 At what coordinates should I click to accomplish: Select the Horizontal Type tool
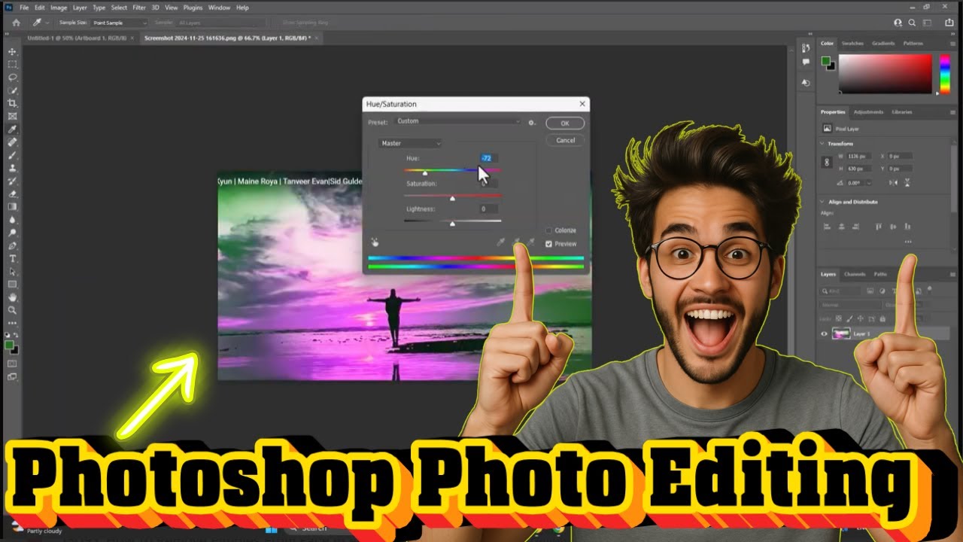(x=13, y=258)
